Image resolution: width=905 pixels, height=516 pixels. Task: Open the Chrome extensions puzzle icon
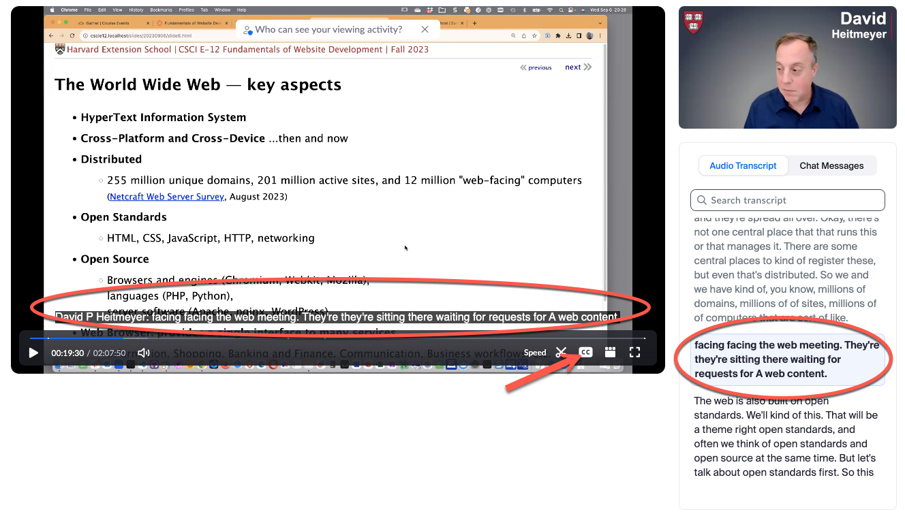point(558,35)
